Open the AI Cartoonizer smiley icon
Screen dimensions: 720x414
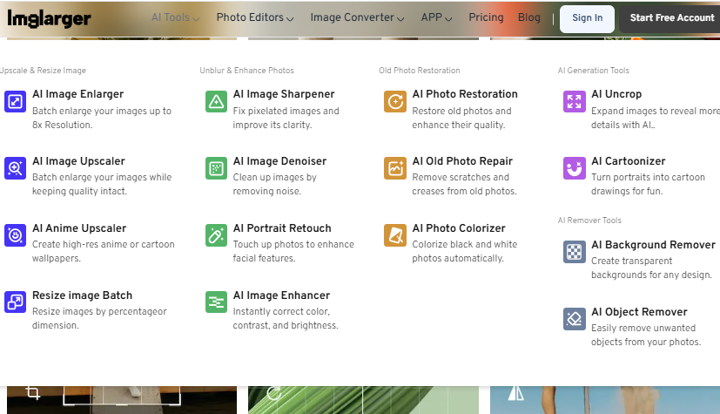point(575,168)
